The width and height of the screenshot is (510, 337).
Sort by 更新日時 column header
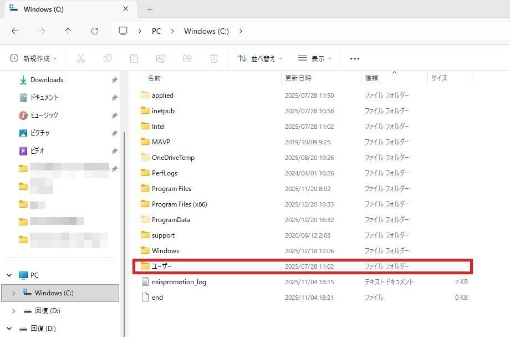click(298, 78)
